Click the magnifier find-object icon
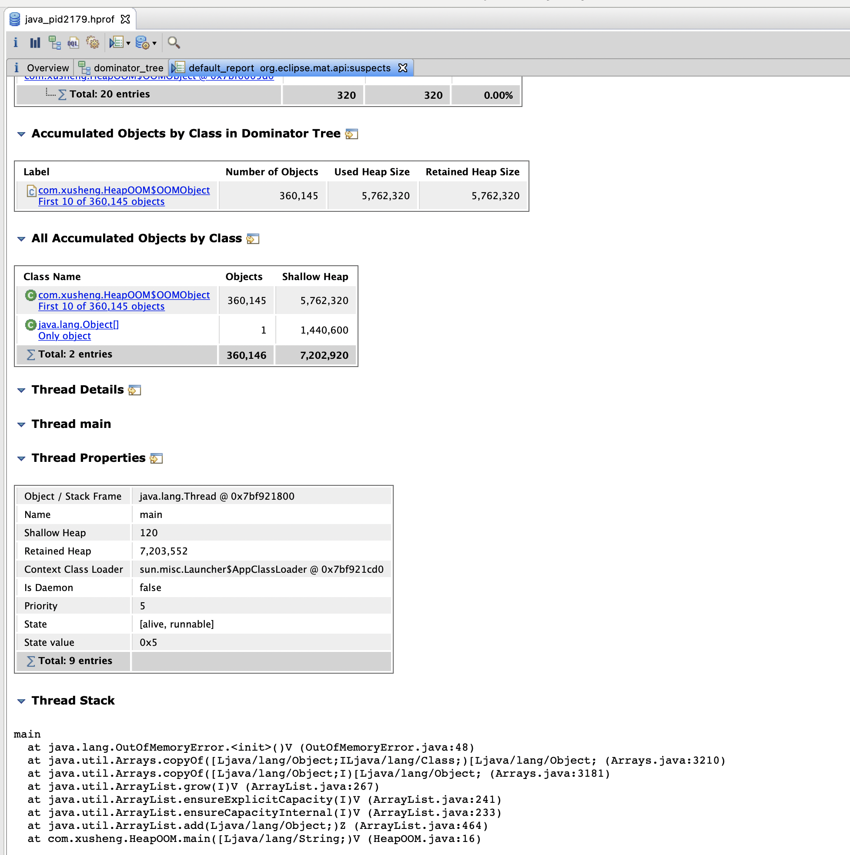The height and width of the screenshot is (855, 850). [174, 43]
